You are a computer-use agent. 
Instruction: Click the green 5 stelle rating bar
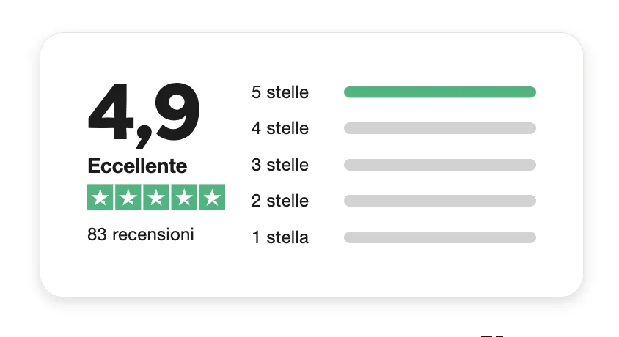[440, 92]
